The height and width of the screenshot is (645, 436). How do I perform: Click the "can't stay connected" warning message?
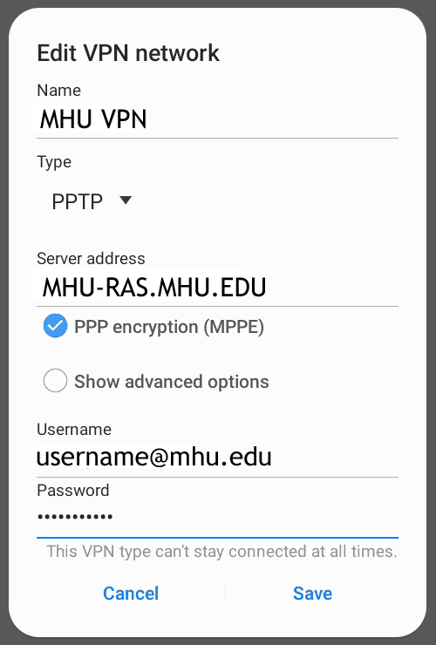(x=221, y=551)
